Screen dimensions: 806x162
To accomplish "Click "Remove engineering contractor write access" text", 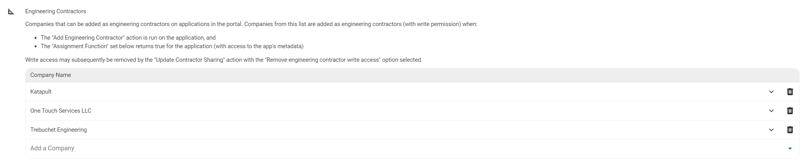I will pos(323,60).
